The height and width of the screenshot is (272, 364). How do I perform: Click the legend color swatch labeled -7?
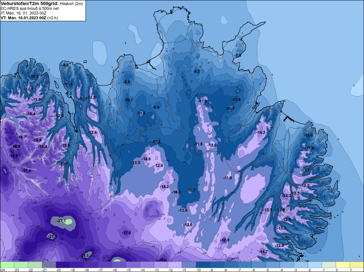[x=245, y=265]
